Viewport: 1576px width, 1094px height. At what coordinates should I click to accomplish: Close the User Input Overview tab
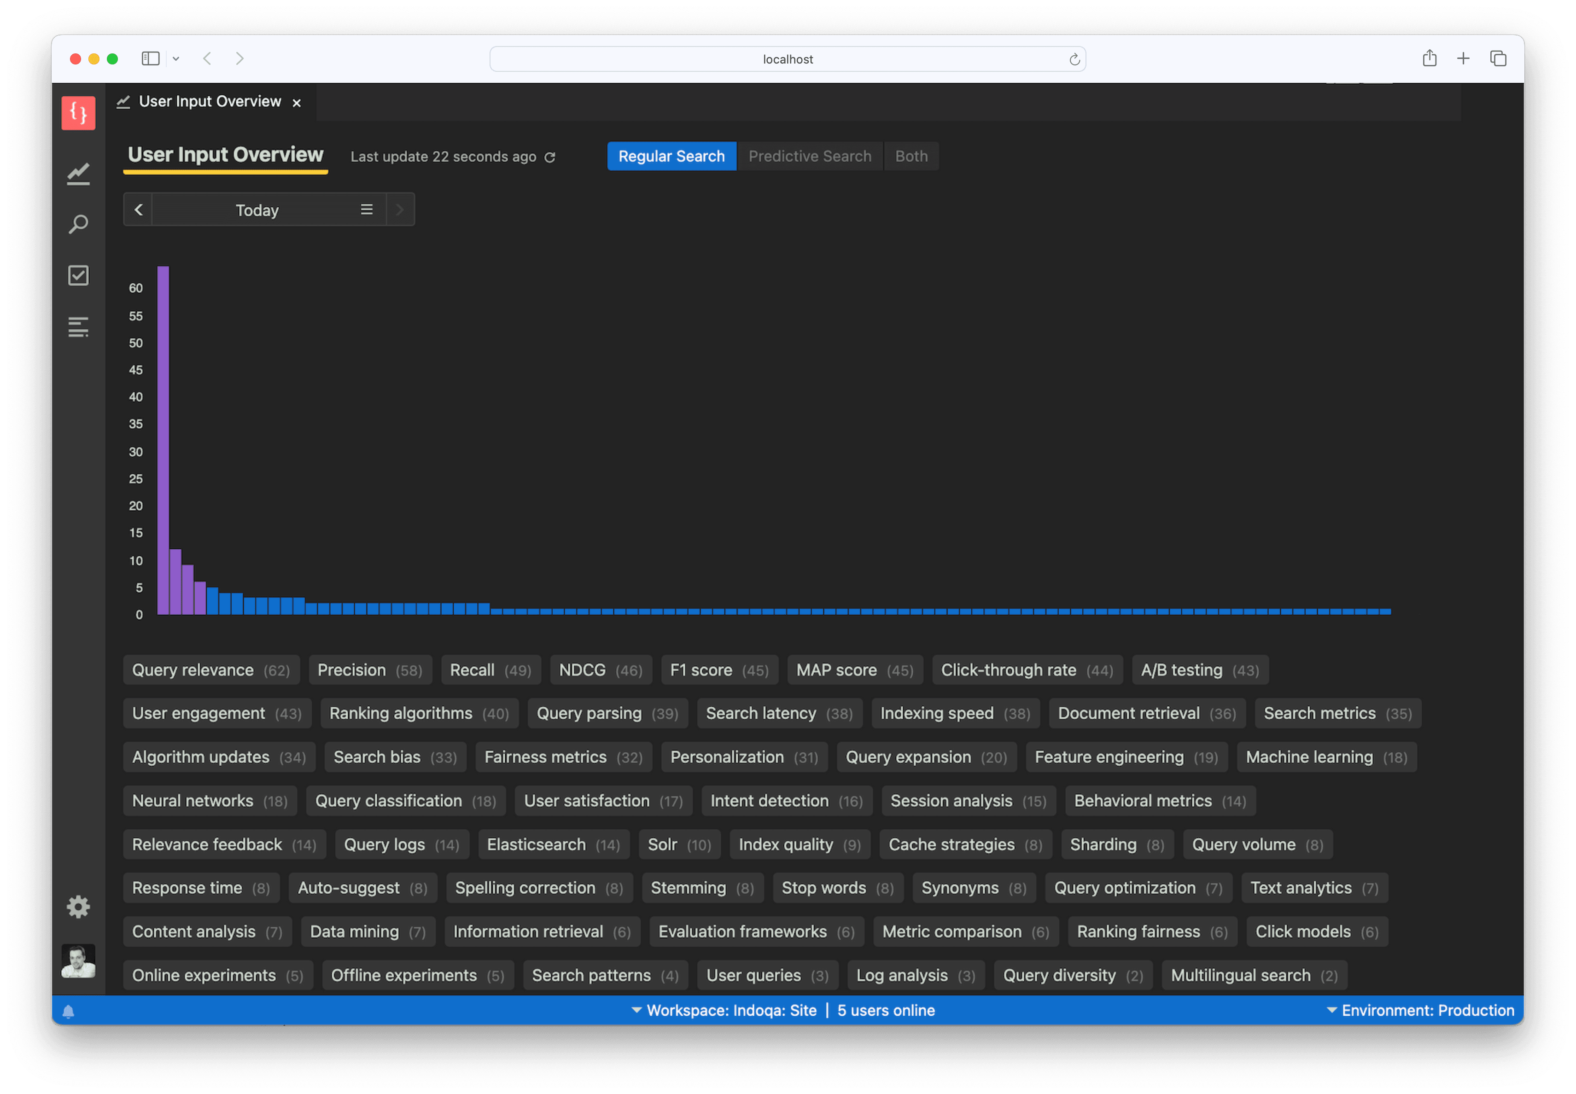[x=297, y=103]
